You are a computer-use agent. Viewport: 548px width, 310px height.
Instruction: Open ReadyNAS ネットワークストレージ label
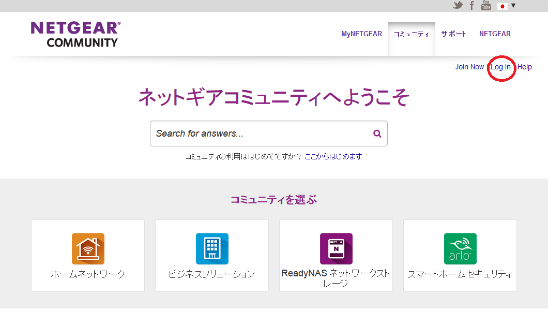coord(336,278)
